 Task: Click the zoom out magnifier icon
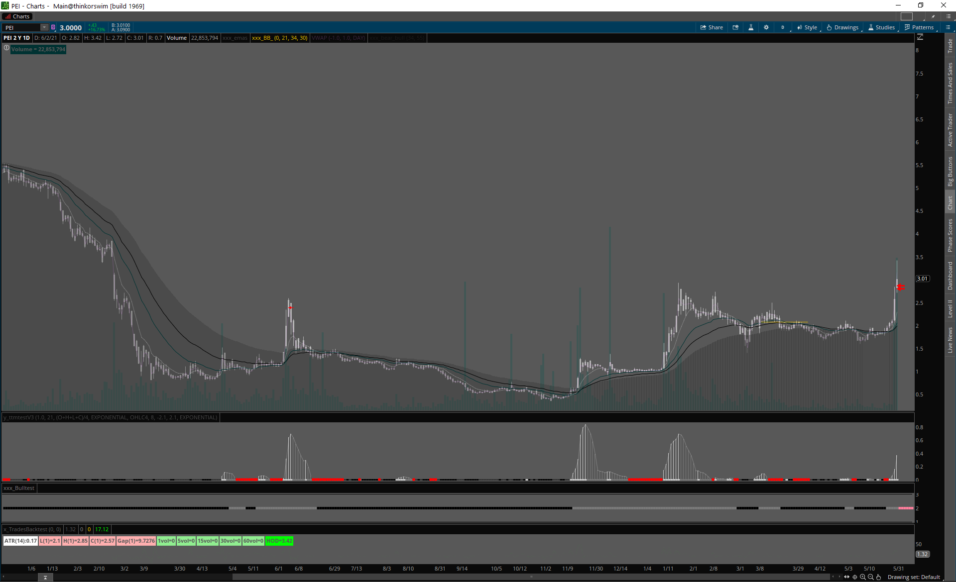click(x=871, y=577)
